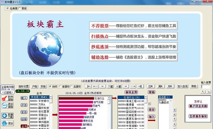Open the 怎样操作板块 link button
The image size is (213, 129).
tap(198, 116)
